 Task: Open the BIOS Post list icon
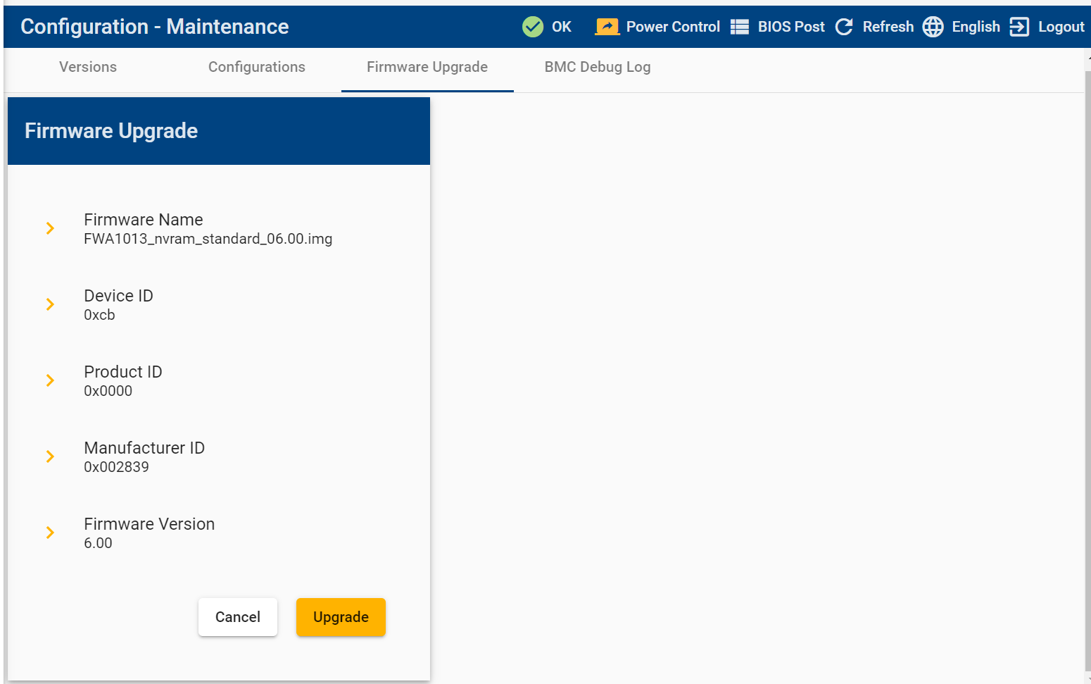point(739,27)
